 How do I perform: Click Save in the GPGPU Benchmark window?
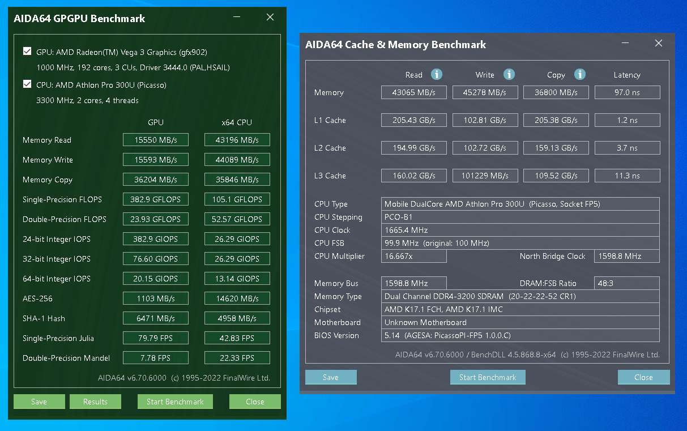[39, 402]
